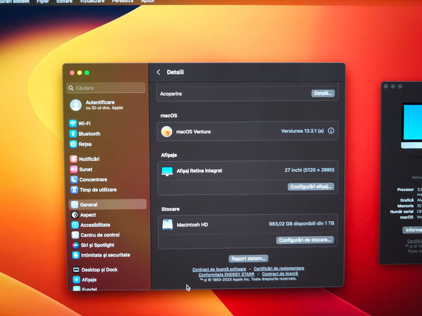The image size is (422, 316).
Task: Go back using the chevron beside Detalii
Action: tap(159, 72)
